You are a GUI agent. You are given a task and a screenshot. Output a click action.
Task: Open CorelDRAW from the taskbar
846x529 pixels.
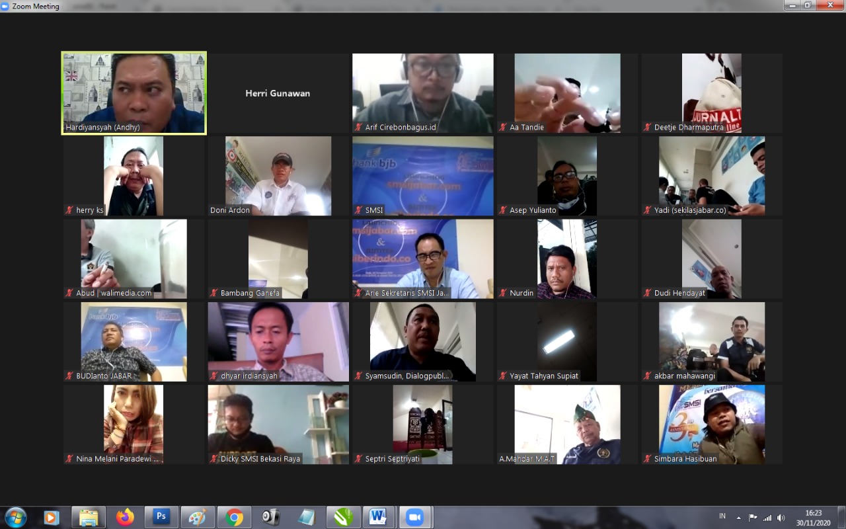tap(343, 516)
